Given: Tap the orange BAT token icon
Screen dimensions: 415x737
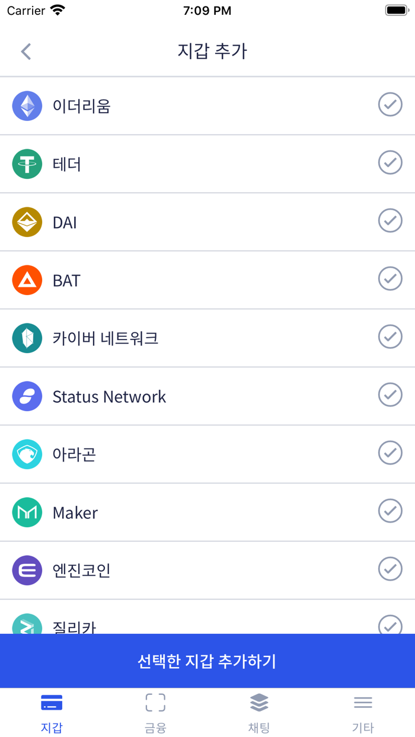Looking at the screenshot, I should pyautogui.click(x=27, y=280).
